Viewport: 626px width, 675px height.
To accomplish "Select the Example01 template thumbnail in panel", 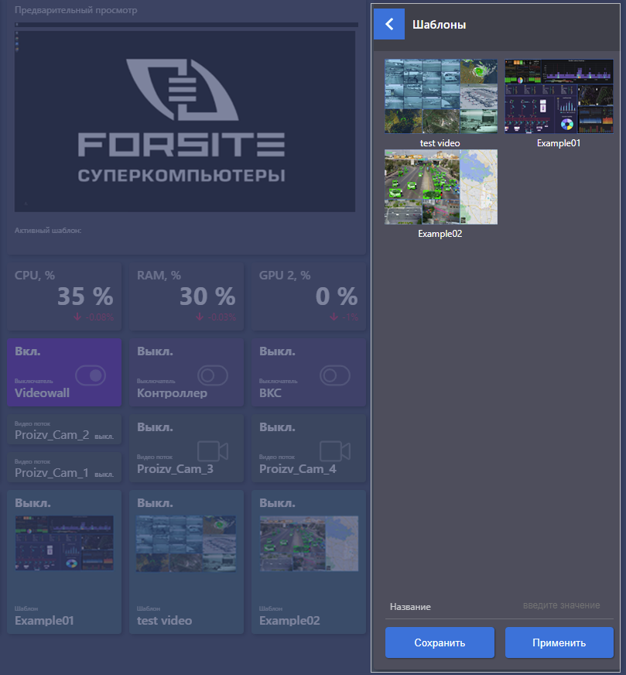I will pyautogui.click(x=559, y=97).
